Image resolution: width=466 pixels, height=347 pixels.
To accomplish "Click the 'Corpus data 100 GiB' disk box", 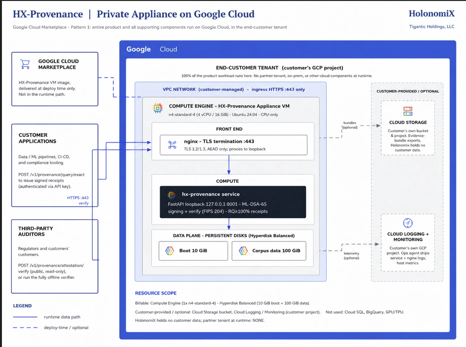I will pyautogui.click(x=269, y=251).
